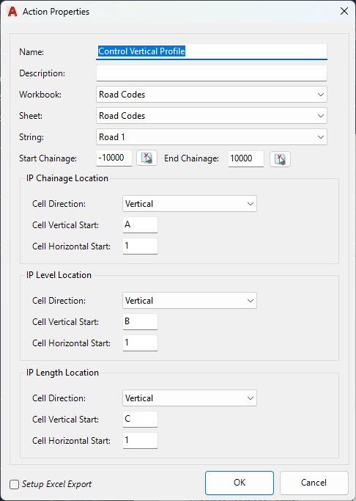Click into the empty Description field
This screenshot has width=356, height=501.
click(212, 73)
